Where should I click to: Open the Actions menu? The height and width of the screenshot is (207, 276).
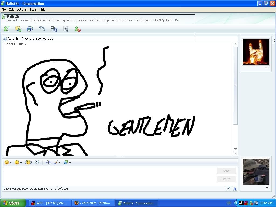tap(22, 9)
